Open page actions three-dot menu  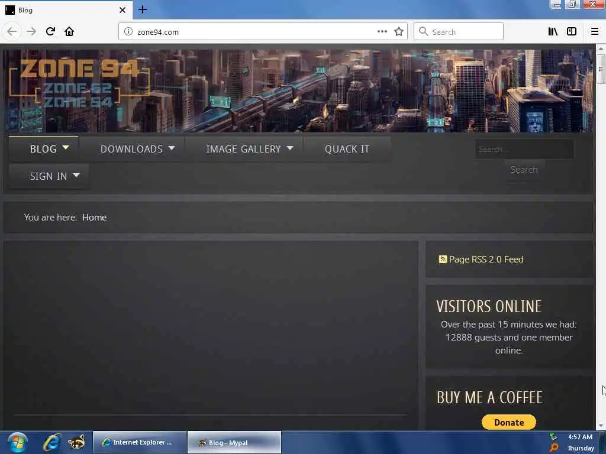(x=382, y=32)
